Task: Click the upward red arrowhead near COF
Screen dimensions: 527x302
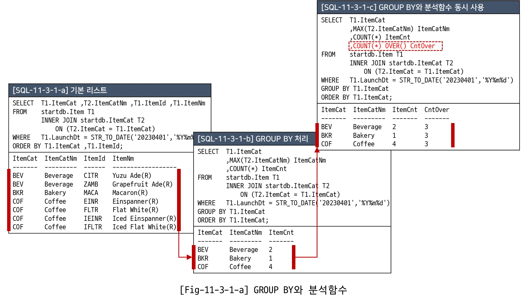Action: 317,150
